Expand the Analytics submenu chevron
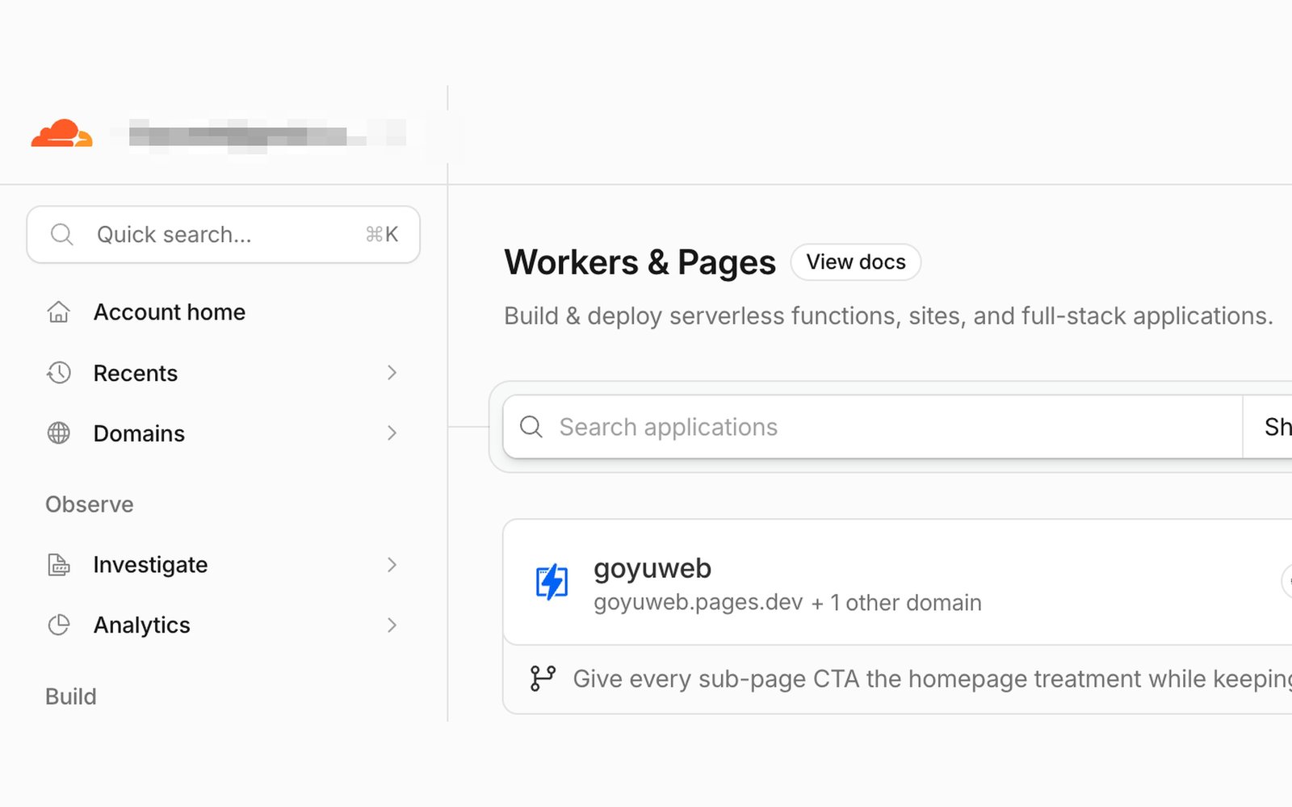Image resolution: width=1292 pixels, height=807 pixels. click(x=392, y=625)
